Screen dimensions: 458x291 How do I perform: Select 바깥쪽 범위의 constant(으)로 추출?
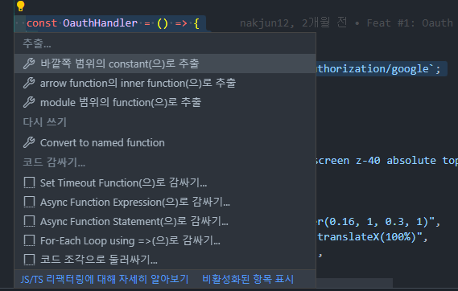tap(165, 64)
